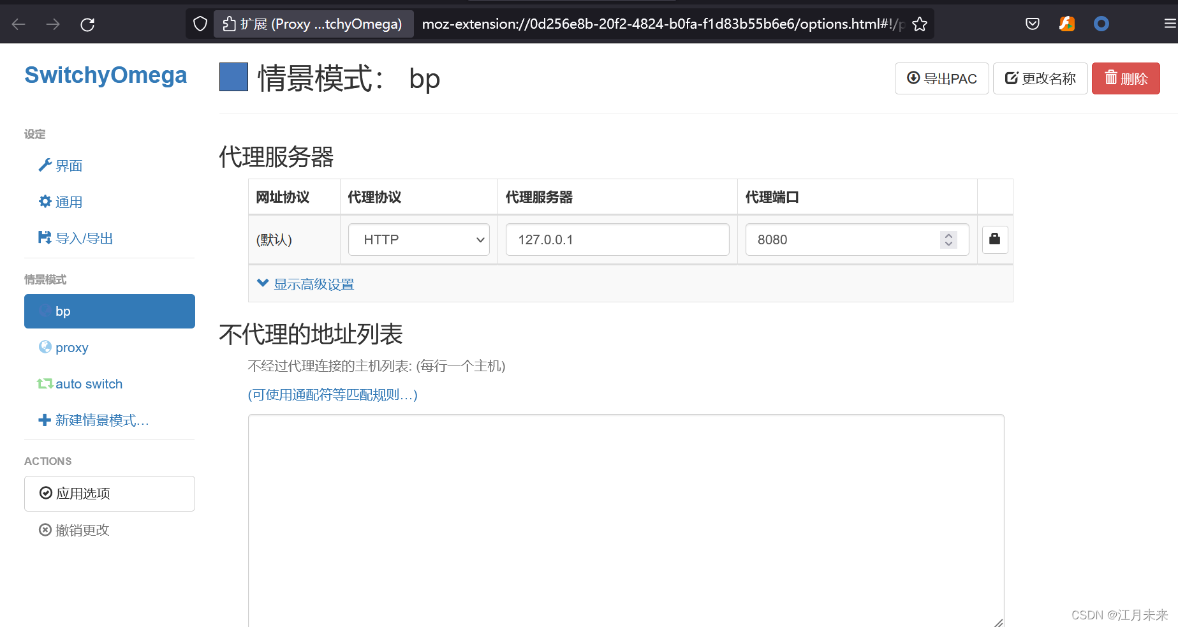
Task: Click into the bypass list text area
Action: [x=626, y=520]
